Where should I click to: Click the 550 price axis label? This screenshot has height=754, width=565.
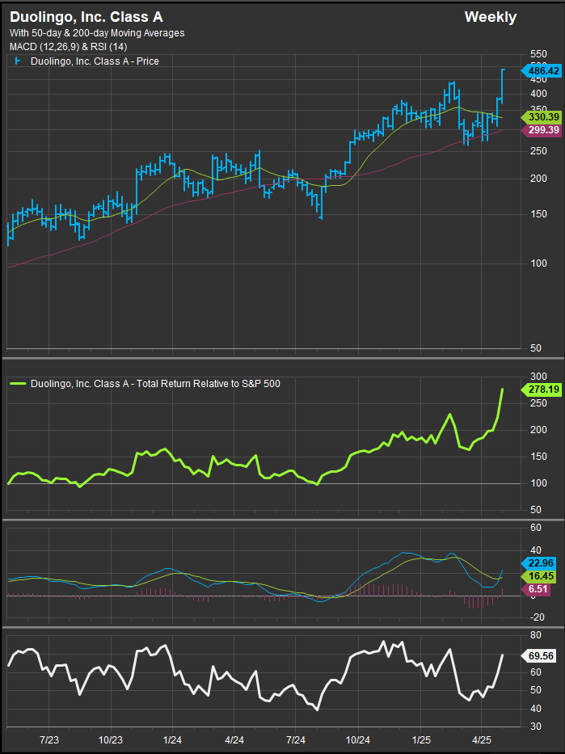[538, 54]
